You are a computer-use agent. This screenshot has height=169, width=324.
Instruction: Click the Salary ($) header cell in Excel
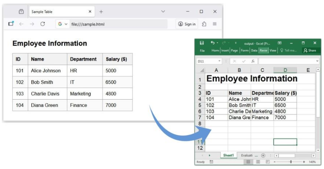(285, 93)
